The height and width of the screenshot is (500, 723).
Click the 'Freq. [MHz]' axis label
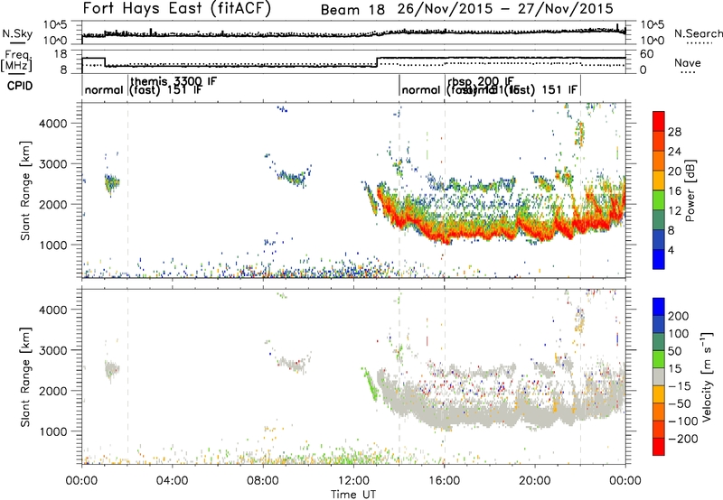tap(16, 60)
